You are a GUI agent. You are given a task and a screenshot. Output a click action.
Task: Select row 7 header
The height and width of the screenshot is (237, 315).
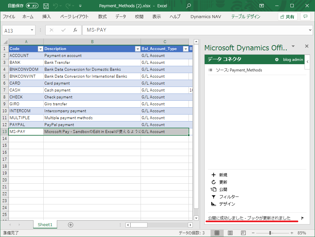(x=4, y=90)
